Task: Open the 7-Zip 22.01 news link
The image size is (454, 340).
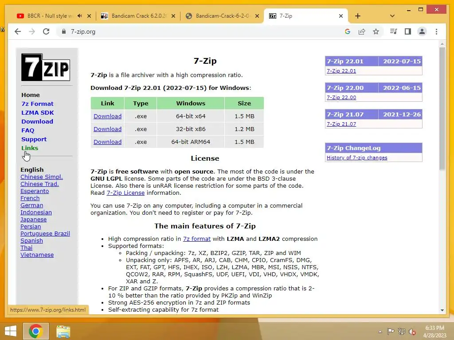Action: (x=341, y=71)
